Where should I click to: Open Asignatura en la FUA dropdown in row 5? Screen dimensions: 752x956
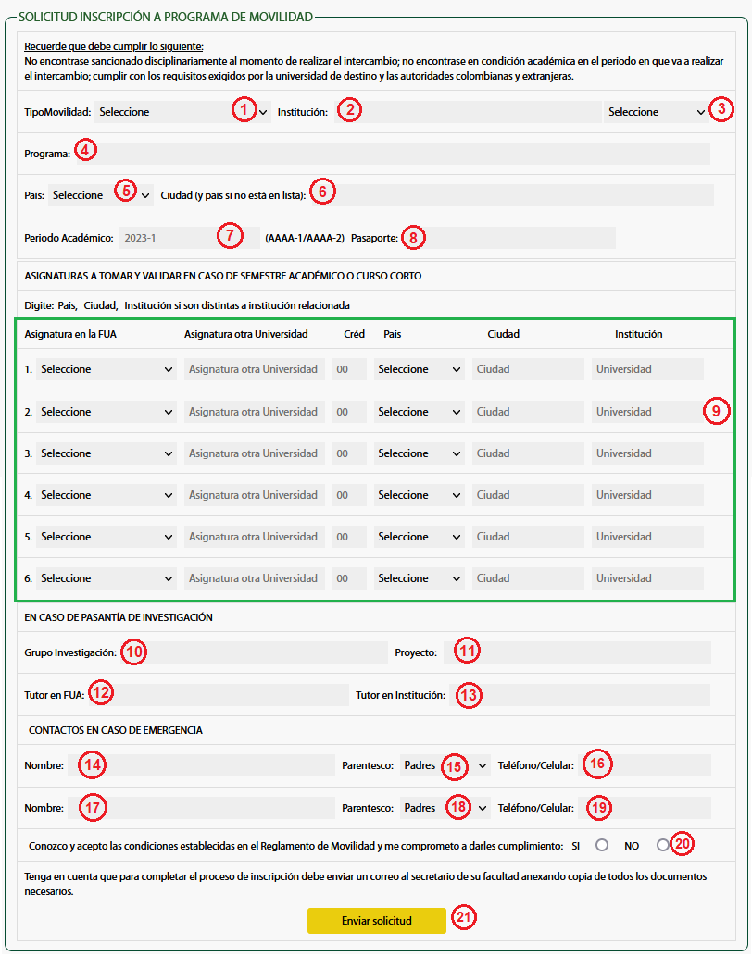107,537
